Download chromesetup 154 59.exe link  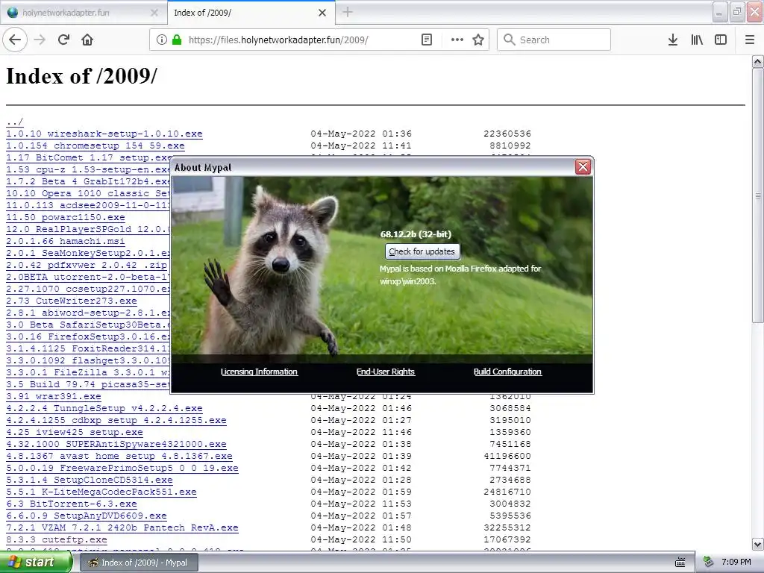pos(95,145)
